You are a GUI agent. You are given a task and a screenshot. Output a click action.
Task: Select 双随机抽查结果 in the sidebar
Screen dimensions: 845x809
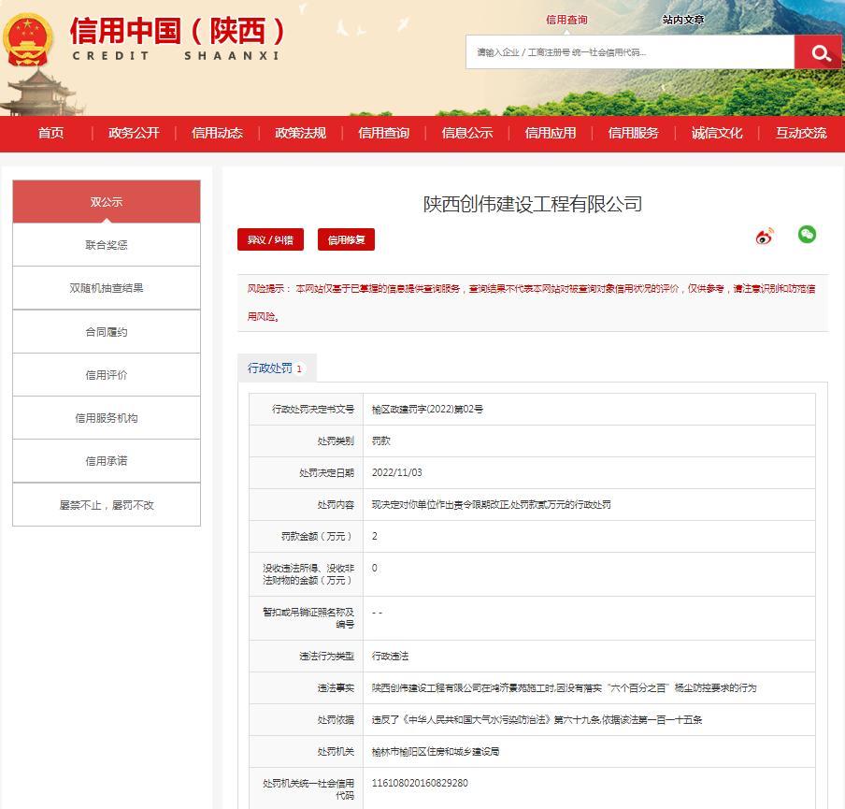(107, 288)
